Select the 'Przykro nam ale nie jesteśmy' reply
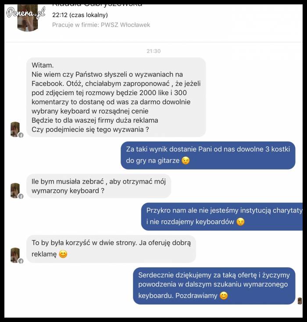Viewport: 307px width, 322px height. (222, 216)
